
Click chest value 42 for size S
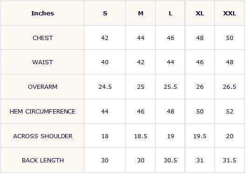[105, 38]
